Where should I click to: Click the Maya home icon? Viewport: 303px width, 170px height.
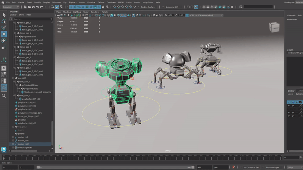click(x=3, y=3)
